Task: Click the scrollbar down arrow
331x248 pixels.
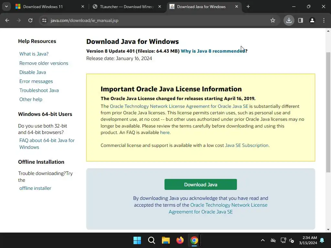Action: click(x=328, y=230)
